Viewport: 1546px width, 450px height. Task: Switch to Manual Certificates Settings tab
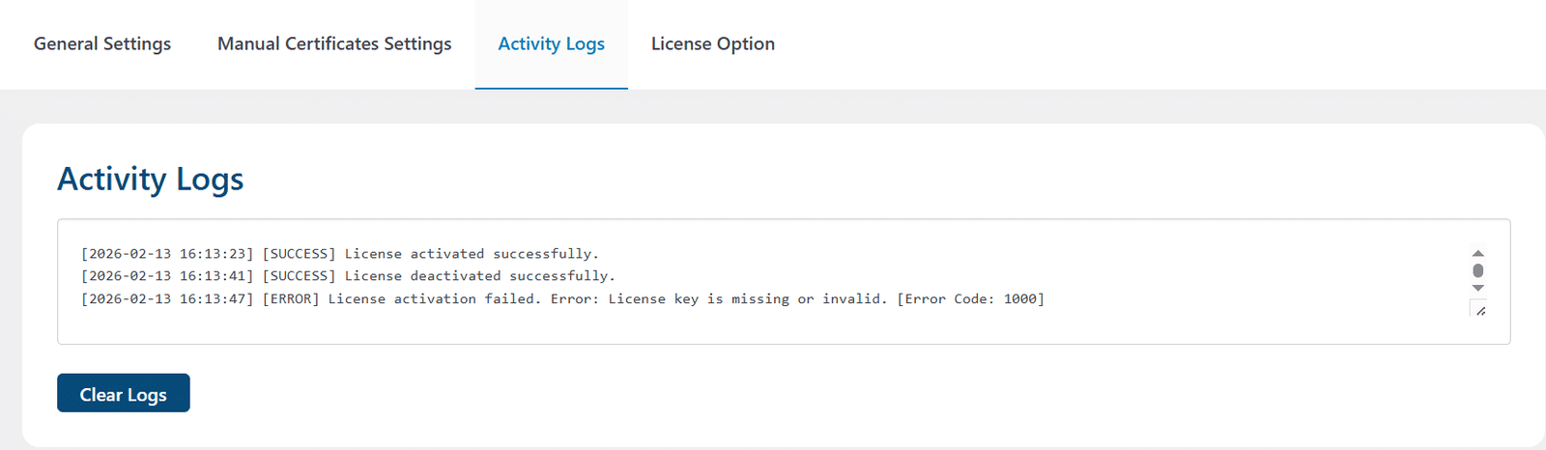pos(334,43)
